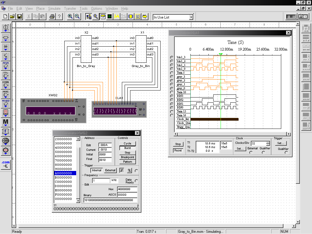The height and width of the screenshot is (234, 312).
Task: Select the bin1_3 channel radio button
Action: pos(172,57)
